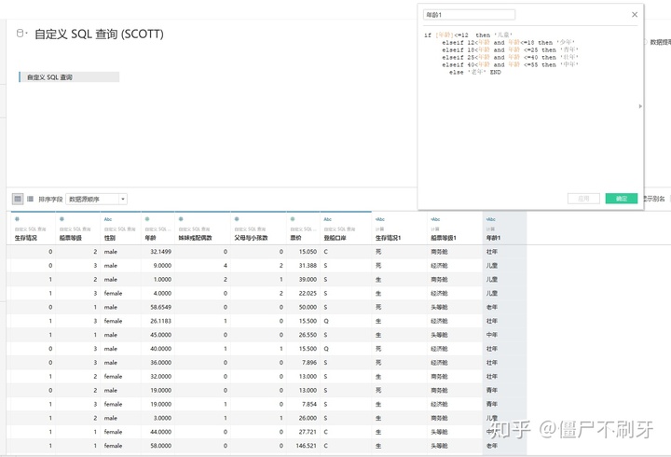Screen dimensions: 671x457
Task: Edit the calculation name field 年龄1
Action: [469, 15]
